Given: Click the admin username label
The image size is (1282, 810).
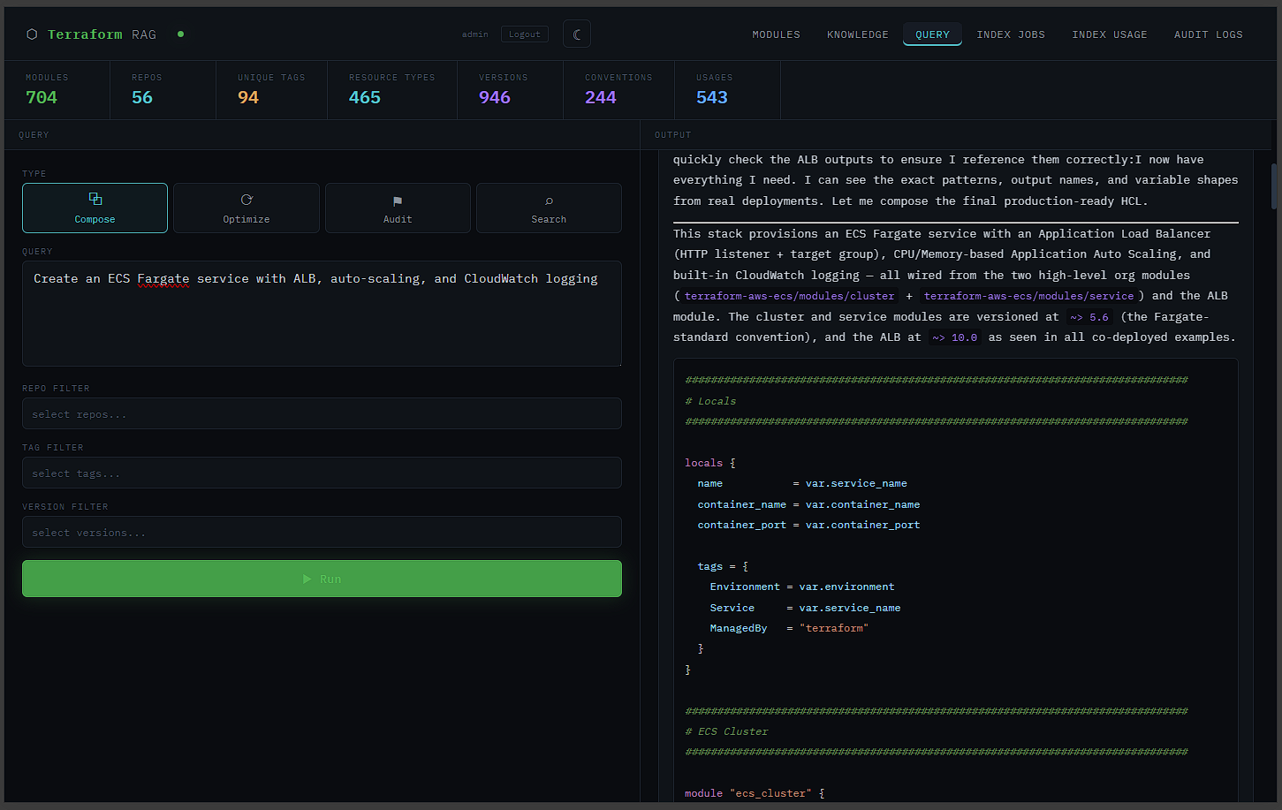Looking at the screenshot, I should (x=475, y=34).
